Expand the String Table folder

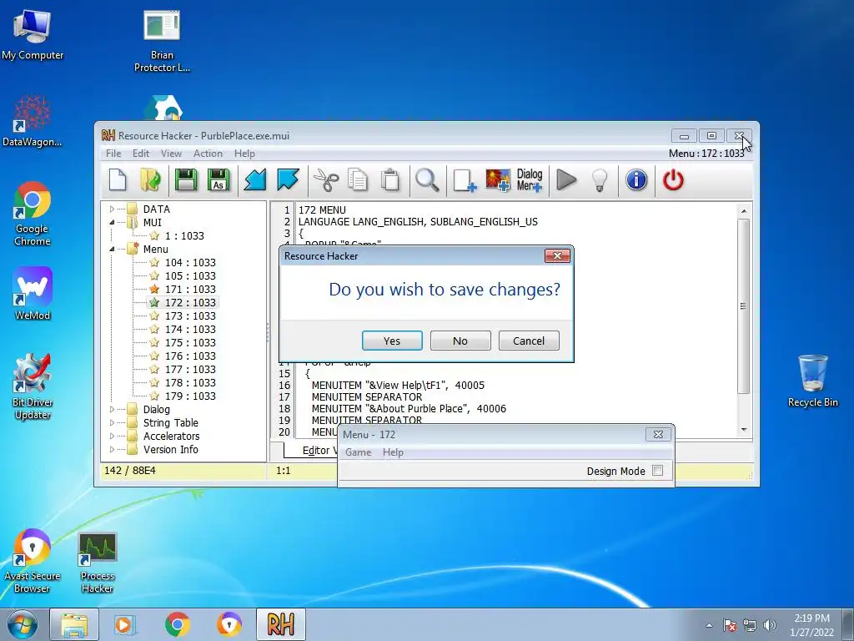[112, 422]
